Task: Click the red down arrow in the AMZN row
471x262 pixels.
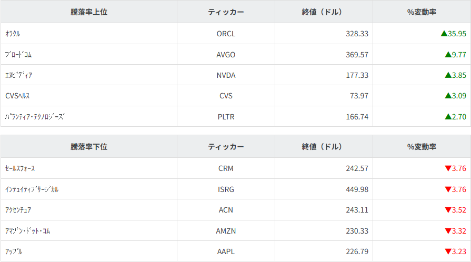Action: pyautogui.click(x=448, y=231)
